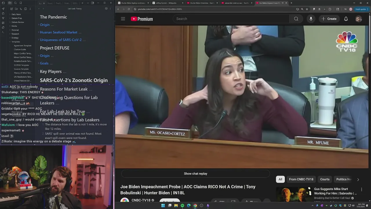Image resolution: width=371 pixels, height=209 pixels.
Task: Go to YouTube Premium home logo
Action: coord(142,19)
